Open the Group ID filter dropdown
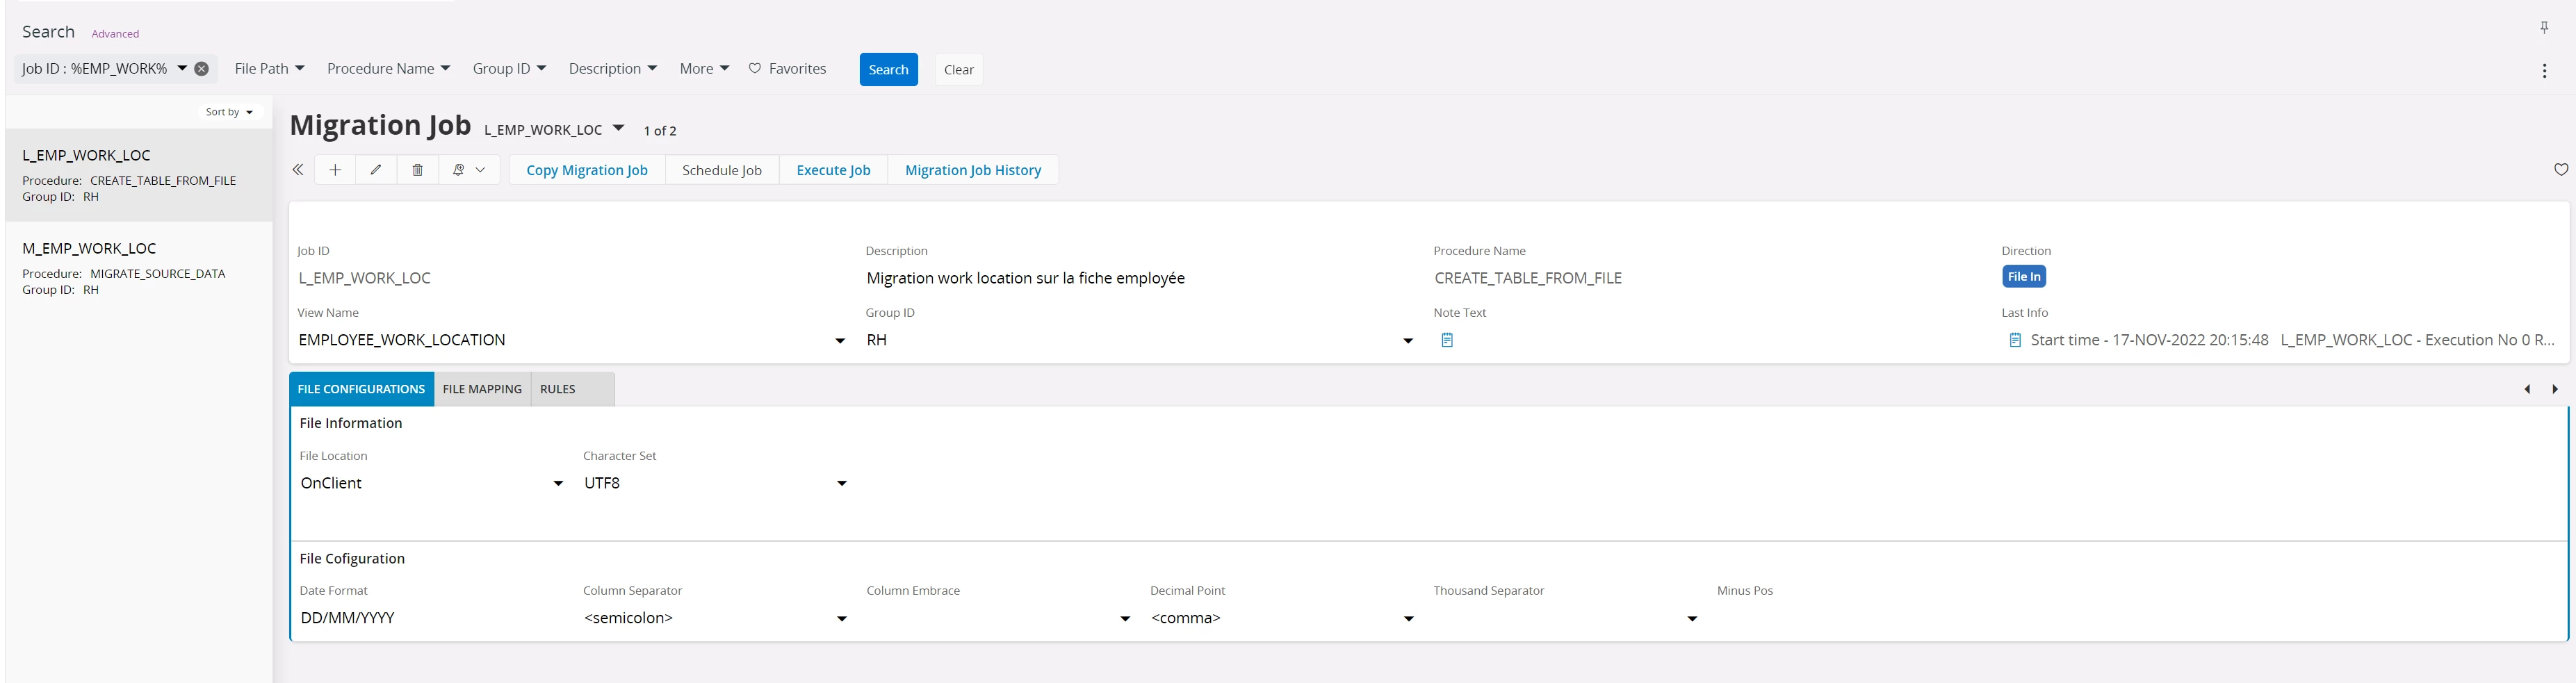Viewport: 2576px width, 683px height. point(509,69)
